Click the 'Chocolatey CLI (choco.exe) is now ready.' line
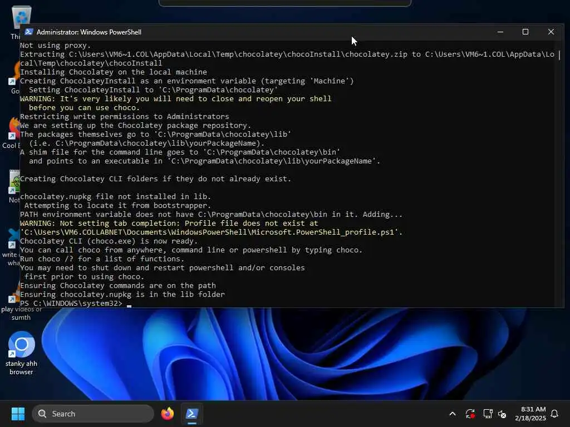This screenshot has height=427, width=570. coord(109,241)
